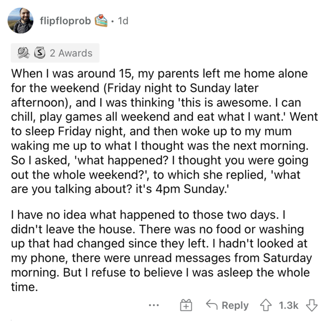Upvote the comment with the up arrow
This screenshot has height=321, width=330.
pos(266,305)
